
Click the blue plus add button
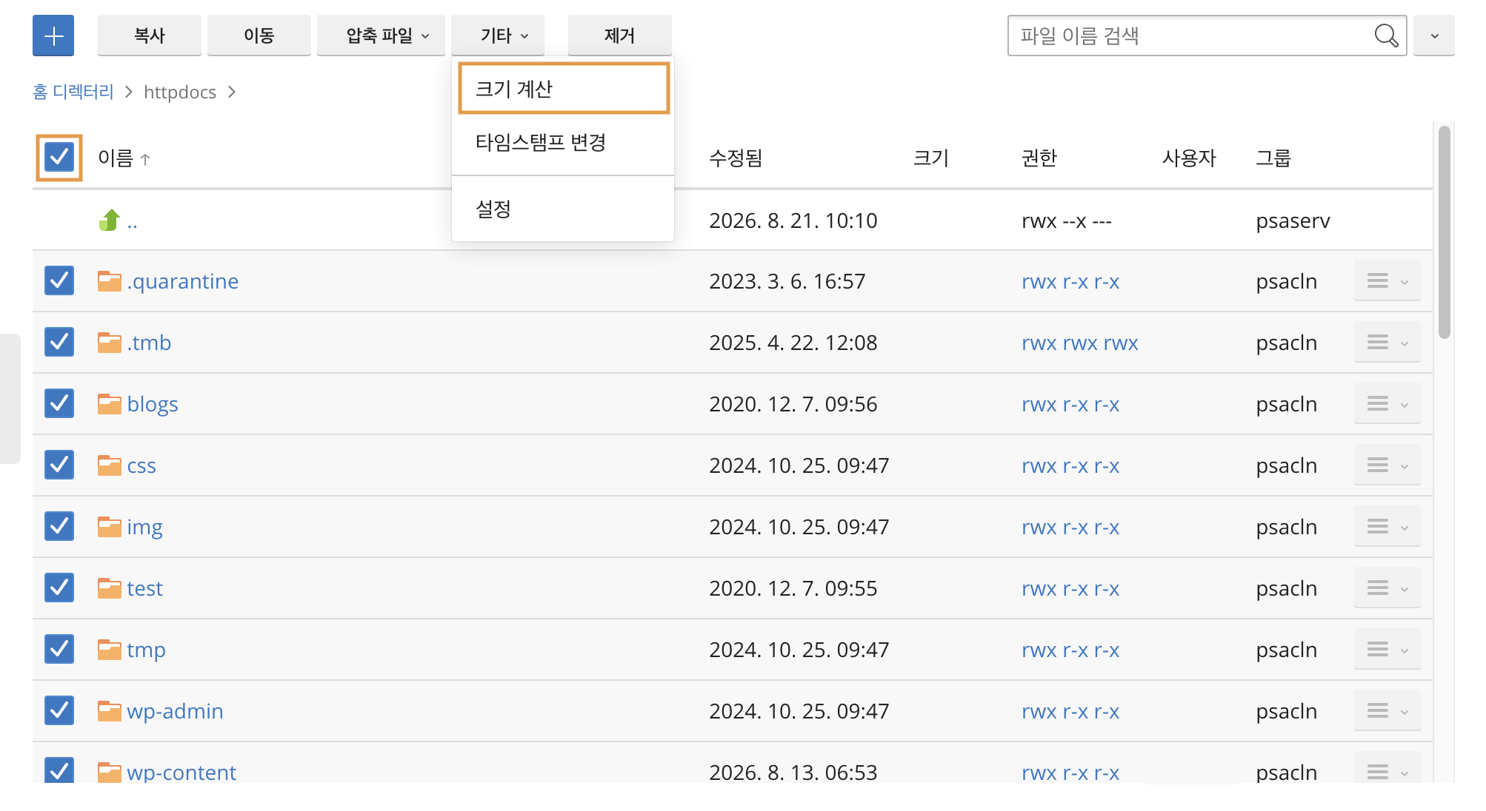coord(53,36)
